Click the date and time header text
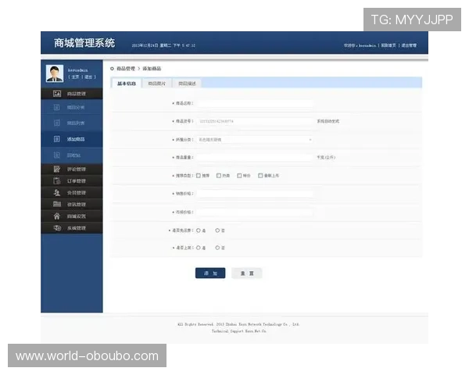Image resolution: width=469 pixels, height=375 pixels. coord(163,45)
